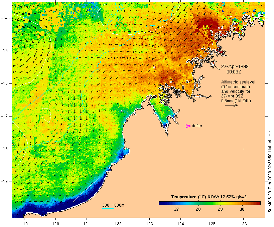
Task: Click the color bar value 27
Action: click(x=176, y=209)
